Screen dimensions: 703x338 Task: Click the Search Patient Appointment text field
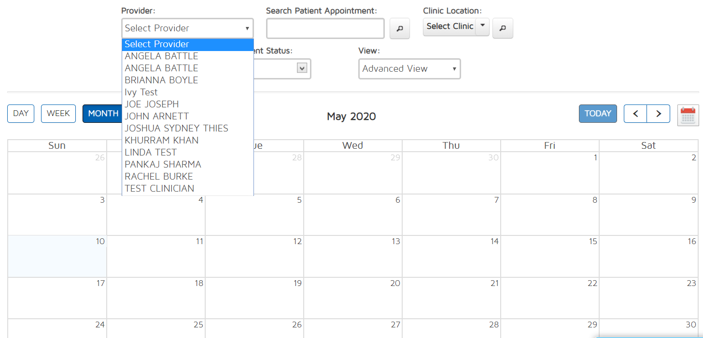(x=325, y=28)
